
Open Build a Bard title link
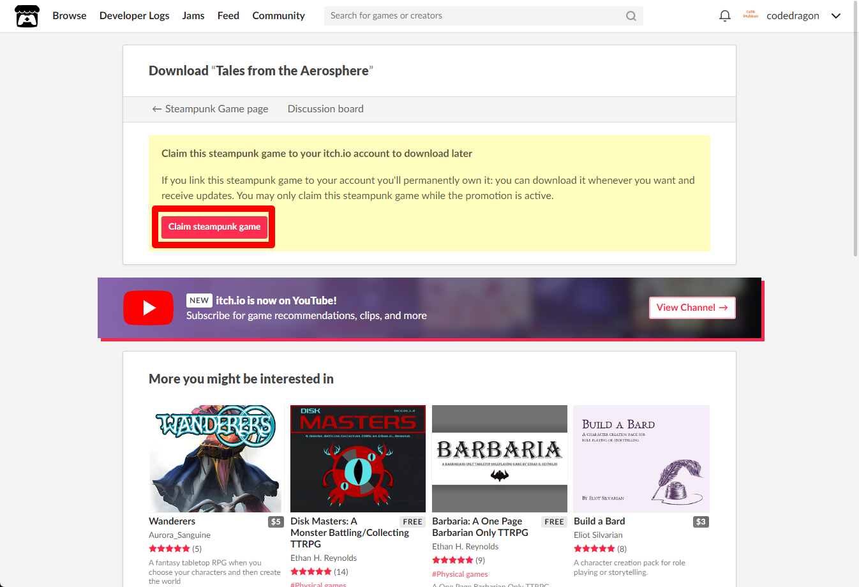[x=599, y=521]
